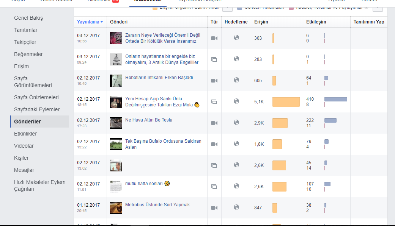This screenshot has width=395, height=226.
Task: Open Tanıtımlar in sidebar
Action: pos(26,30)
